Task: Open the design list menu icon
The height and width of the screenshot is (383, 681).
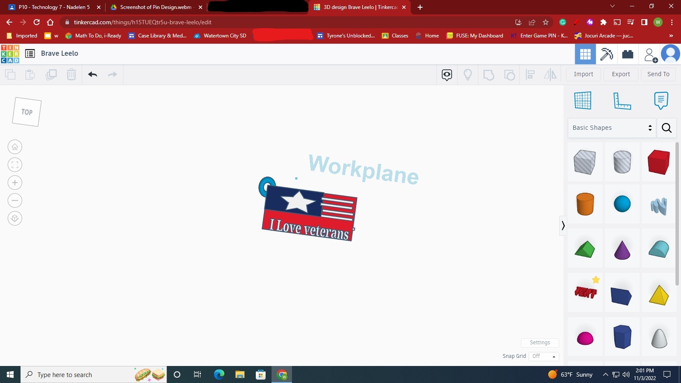Action: [x=30, y=54]
